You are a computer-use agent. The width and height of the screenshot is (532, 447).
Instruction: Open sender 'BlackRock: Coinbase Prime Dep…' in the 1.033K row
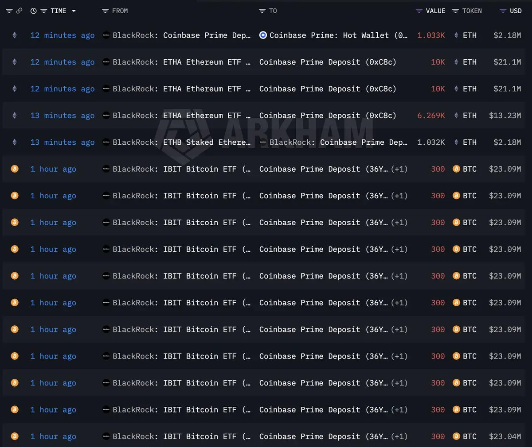(181, 35)
